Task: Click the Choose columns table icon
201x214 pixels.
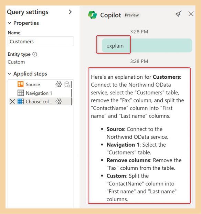Action: click(21, 101)
